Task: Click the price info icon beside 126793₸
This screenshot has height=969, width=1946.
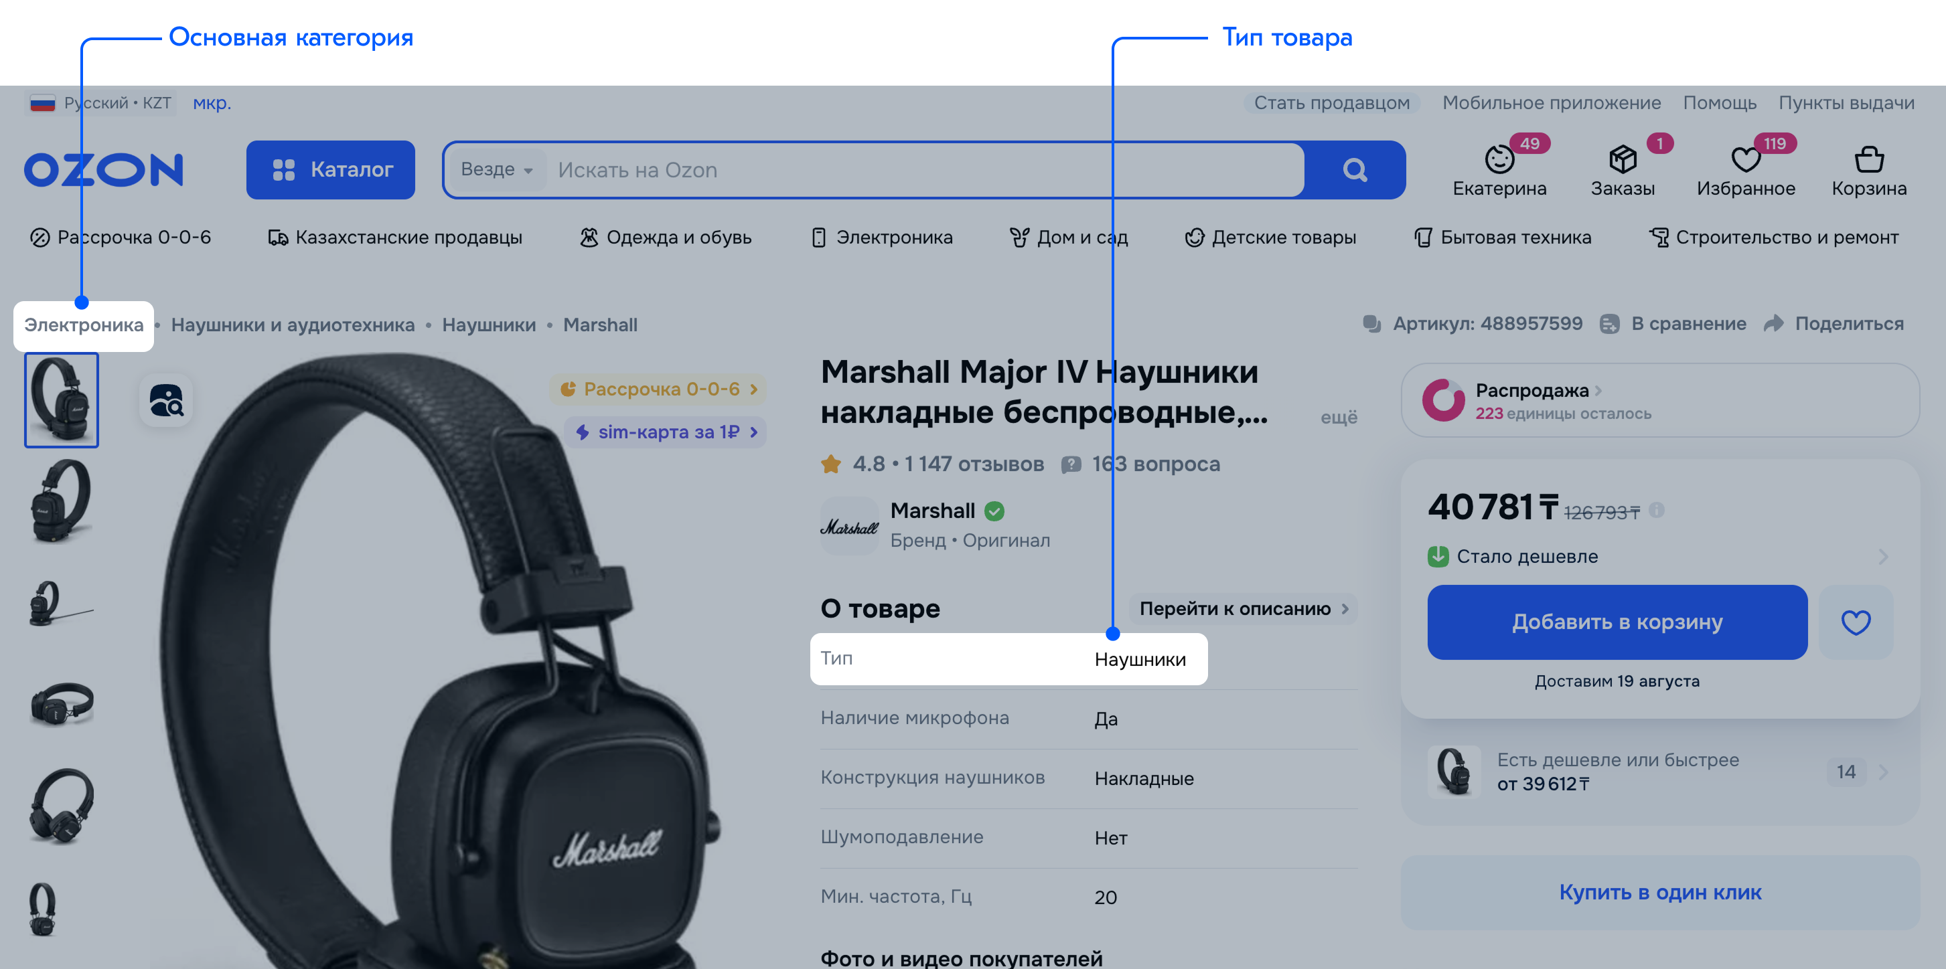Action: (1657, 510)
